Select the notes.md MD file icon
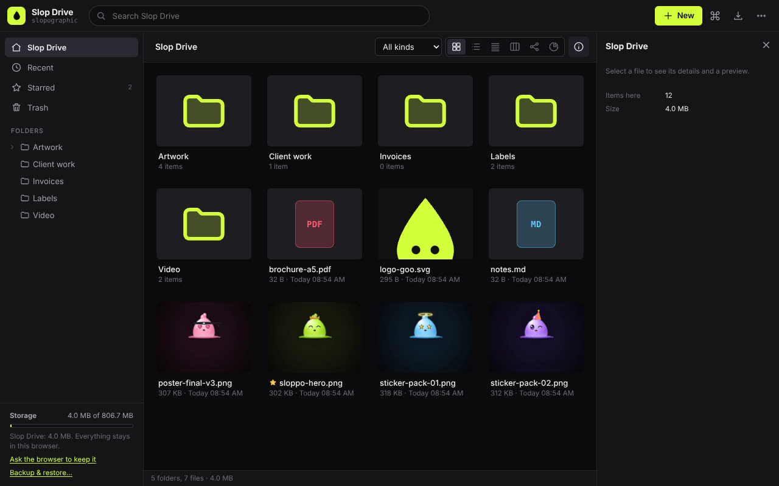Viewport: 779px width, 486px height. tap(536, 224)
